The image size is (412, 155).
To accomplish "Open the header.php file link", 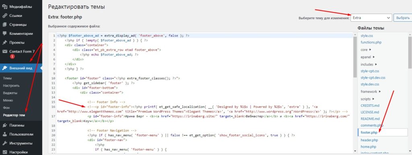I will tap(369, 140).
